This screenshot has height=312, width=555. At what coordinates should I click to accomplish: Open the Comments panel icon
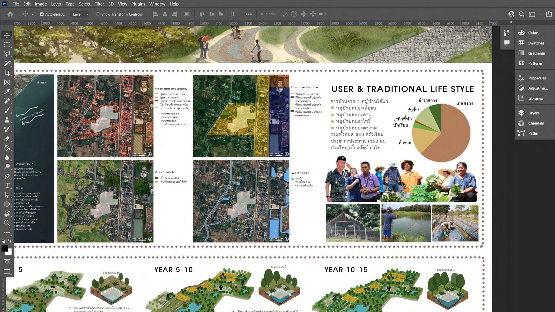pyautogui.click(x=506, y=43)
